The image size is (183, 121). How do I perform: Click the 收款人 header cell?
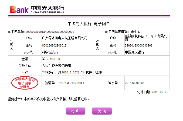98,45
